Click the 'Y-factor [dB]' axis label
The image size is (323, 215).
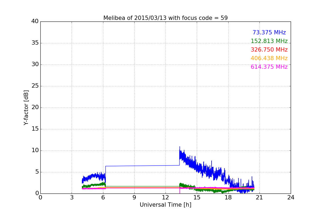pos(26,107)
